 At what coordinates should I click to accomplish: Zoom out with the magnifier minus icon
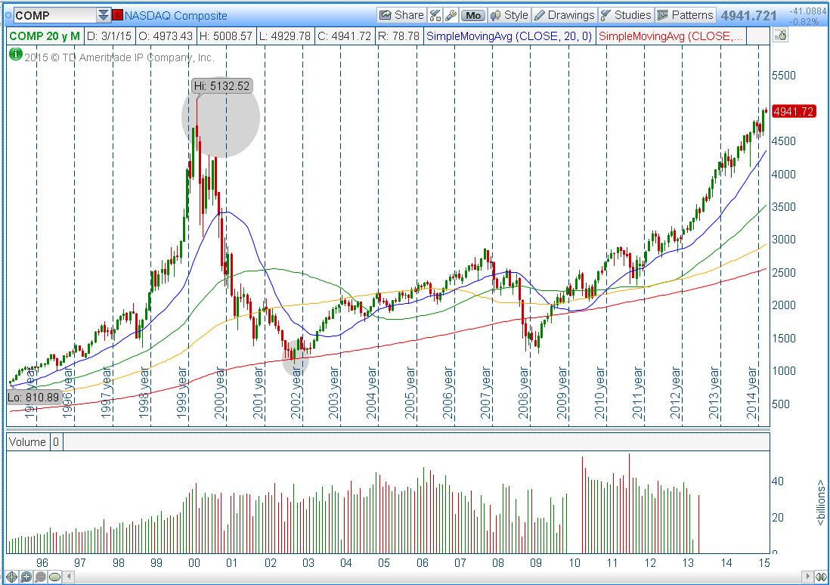click(40, 577)
